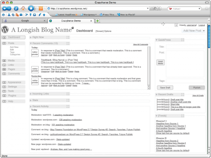Open the Media Bar icon in Flock toolbar

(x=13, y=15)
